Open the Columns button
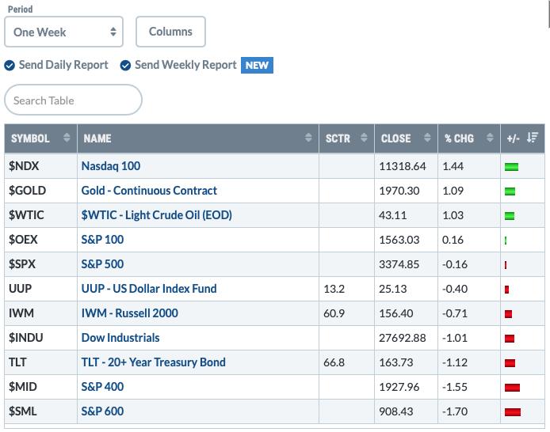550x432 pixels. tap(170, 32)
